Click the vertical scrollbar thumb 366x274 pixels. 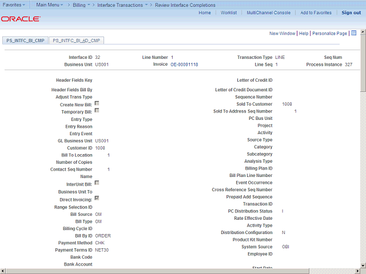click(363, 63)
